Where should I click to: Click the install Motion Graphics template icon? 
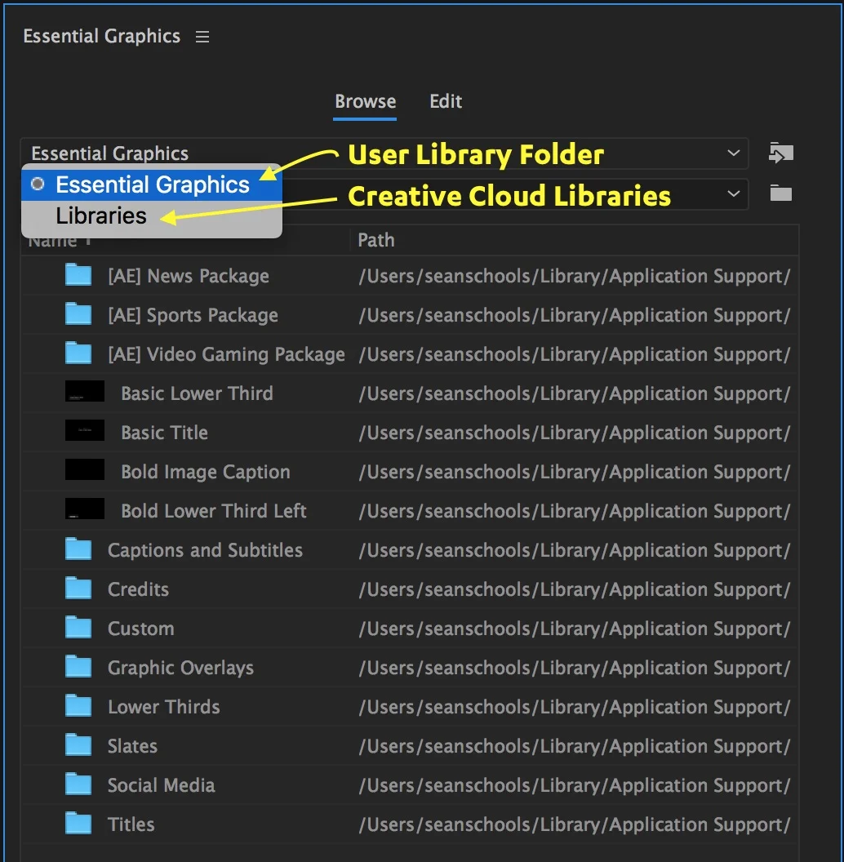click(781, 153)
